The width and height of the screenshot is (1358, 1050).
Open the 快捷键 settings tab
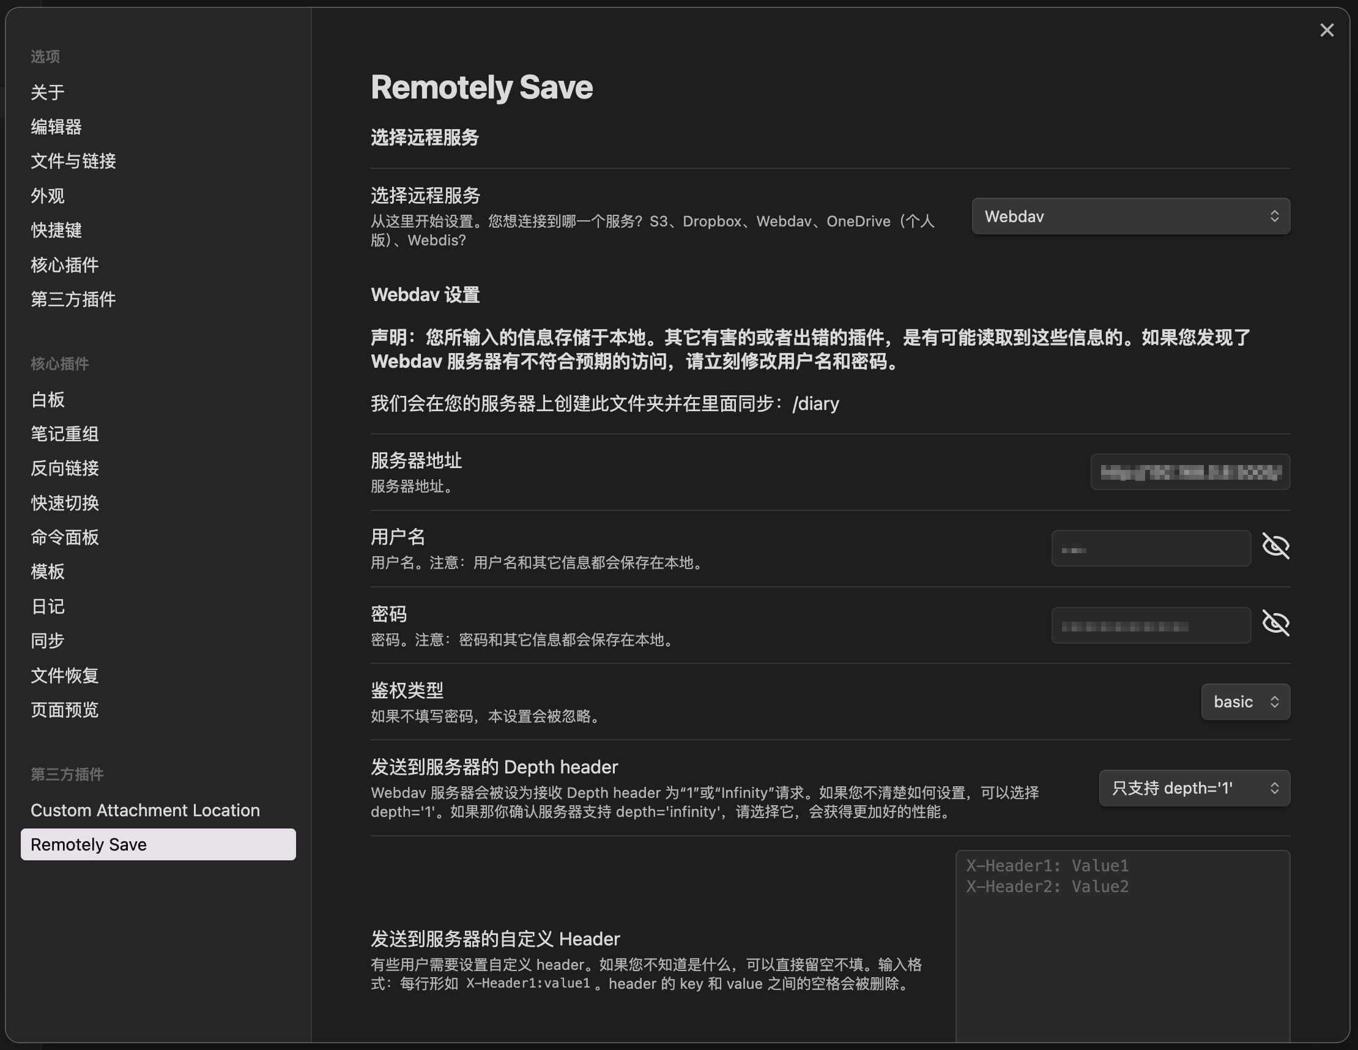click(x=56, y=230)
